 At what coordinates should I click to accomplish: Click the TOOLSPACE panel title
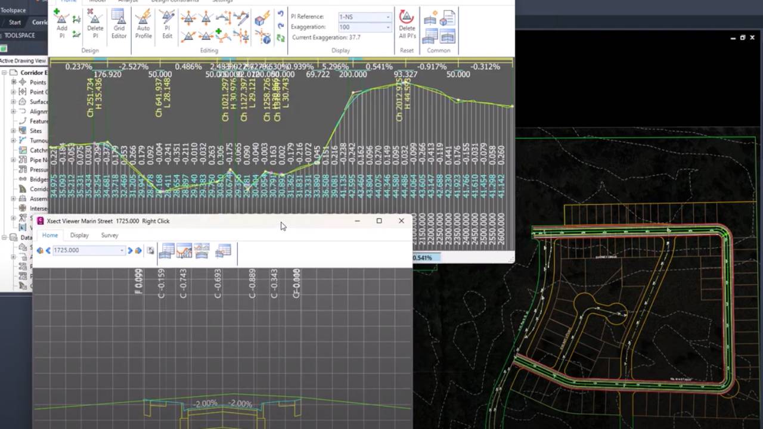pos(20,35)
